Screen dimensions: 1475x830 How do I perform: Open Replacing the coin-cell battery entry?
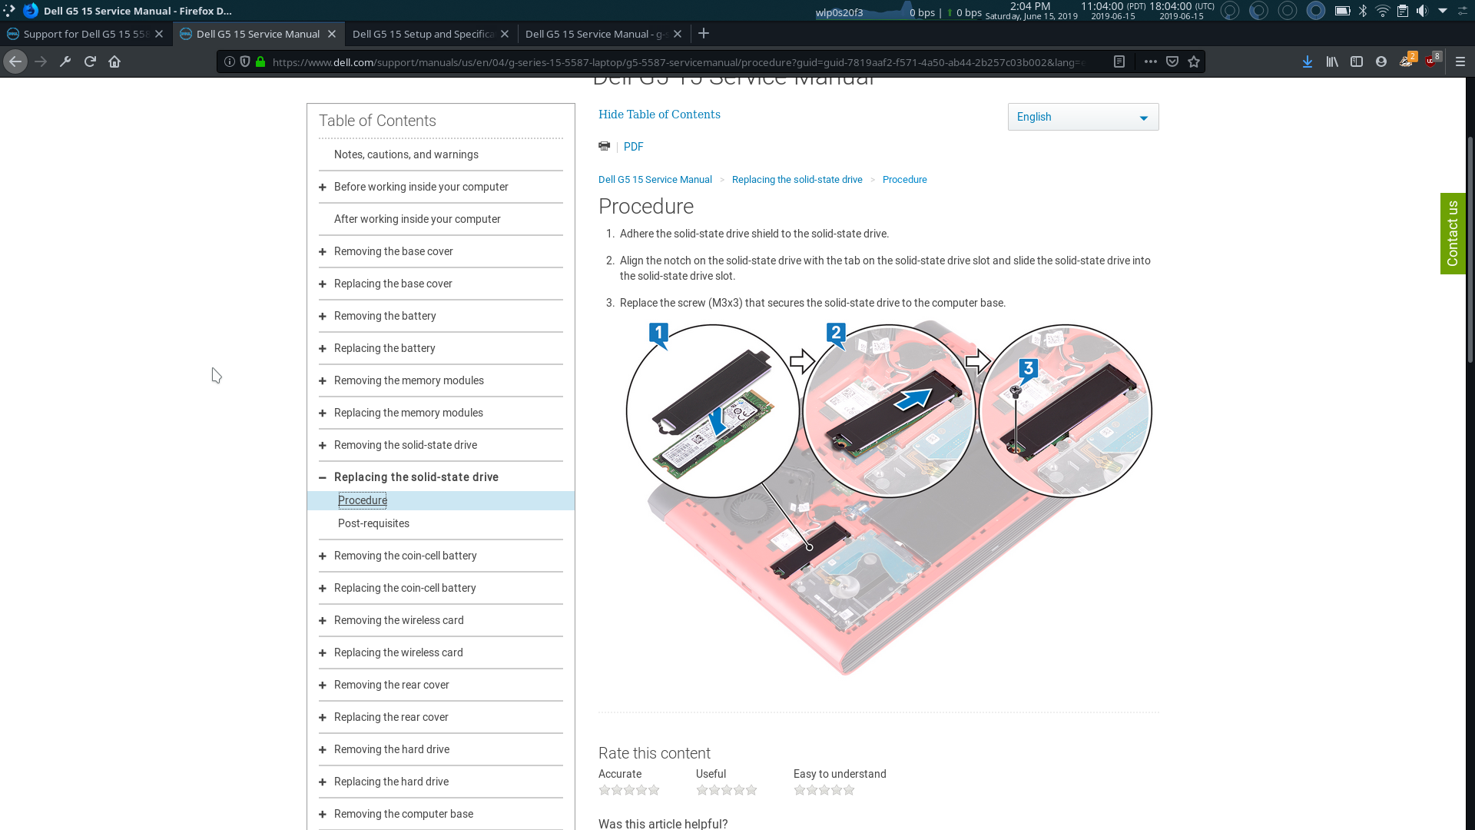point(405,588)
